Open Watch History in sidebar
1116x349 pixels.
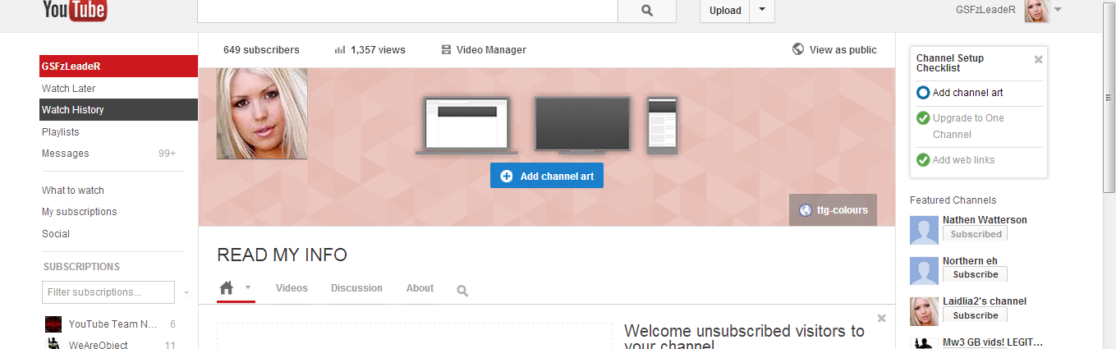pyautogui.click(x=119, y=110)
